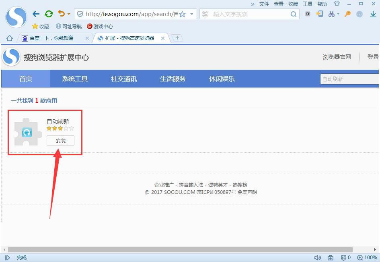Toggle sidebar with status bar panel icon

(x=7, y=258)
